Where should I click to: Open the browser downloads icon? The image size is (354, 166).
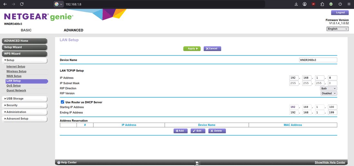296,4
